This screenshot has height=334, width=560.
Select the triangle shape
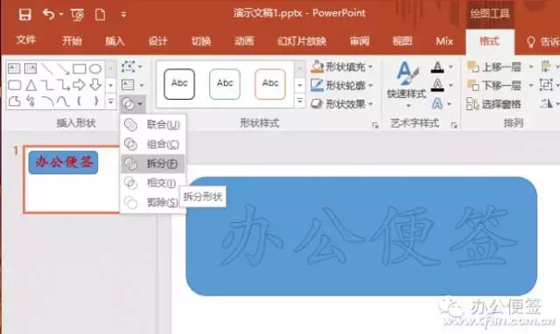[x=31, y=85]
